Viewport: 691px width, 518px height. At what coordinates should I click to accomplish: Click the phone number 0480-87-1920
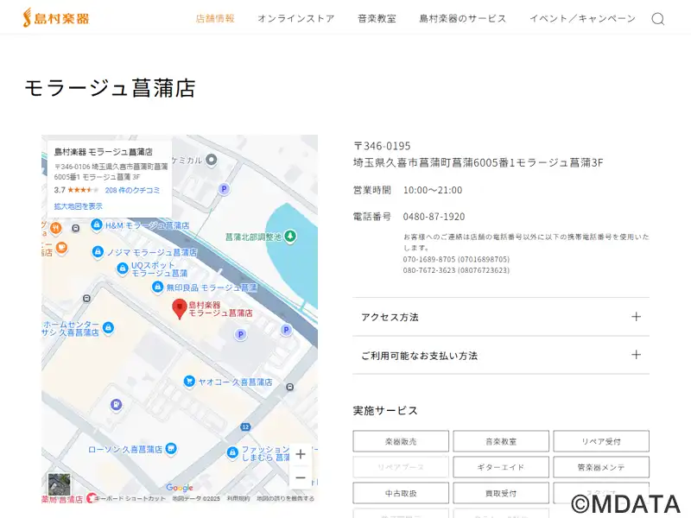coord(434,217)
